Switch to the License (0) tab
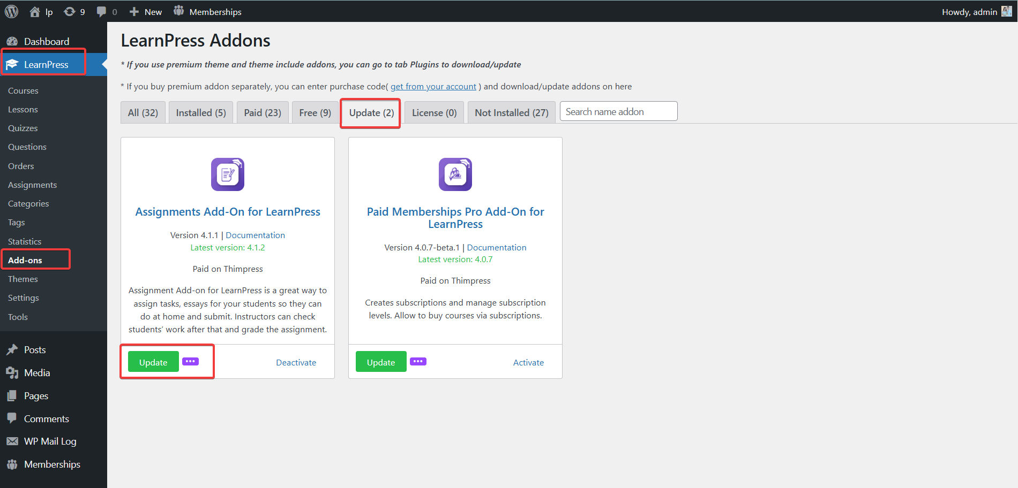This screenshot has width=1018, height=488. (434, 112)
